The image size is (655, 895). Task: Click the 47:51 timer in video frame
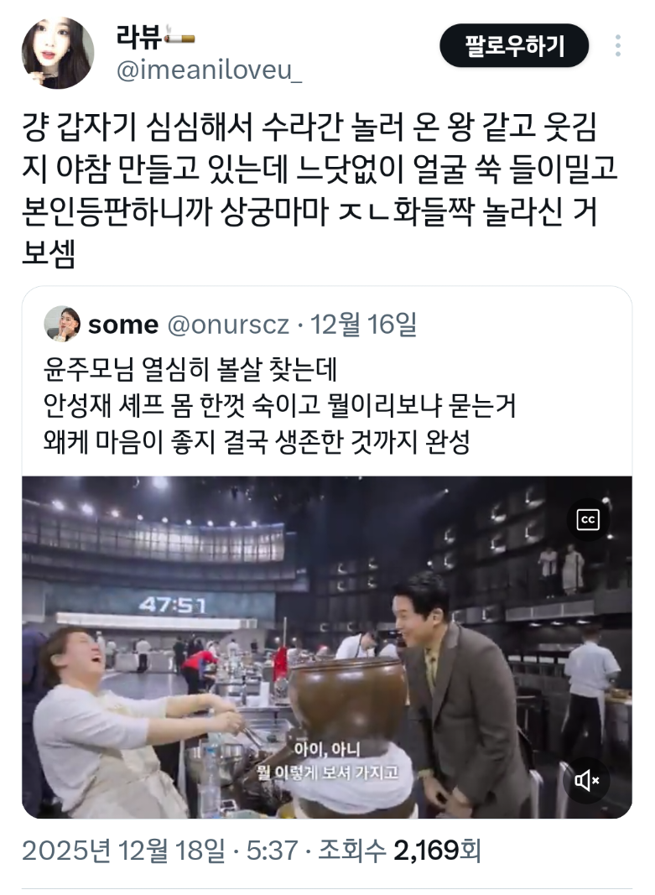point(172,605)
